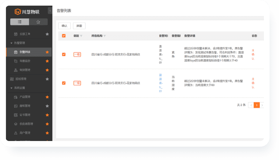Image resolution: width=279 pixels, height=160 pixels.
Task: Click the detail text mentioning 温湿度liuys
Action: (x=214, y=55)
